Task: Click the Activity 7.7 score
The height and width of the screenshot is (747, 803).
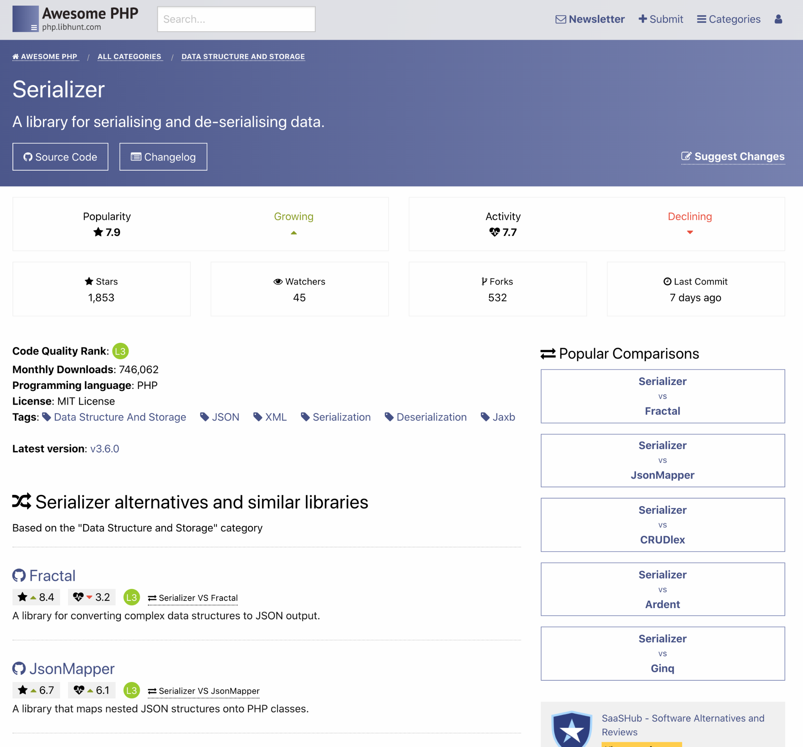Action: tap(503, 232)
